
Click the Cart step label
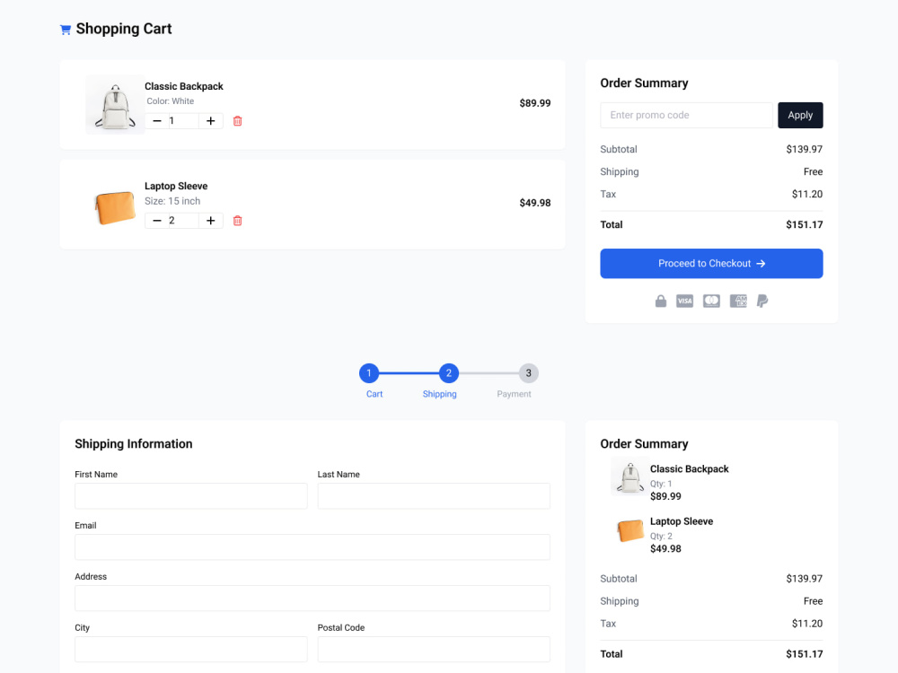(374, 394)
